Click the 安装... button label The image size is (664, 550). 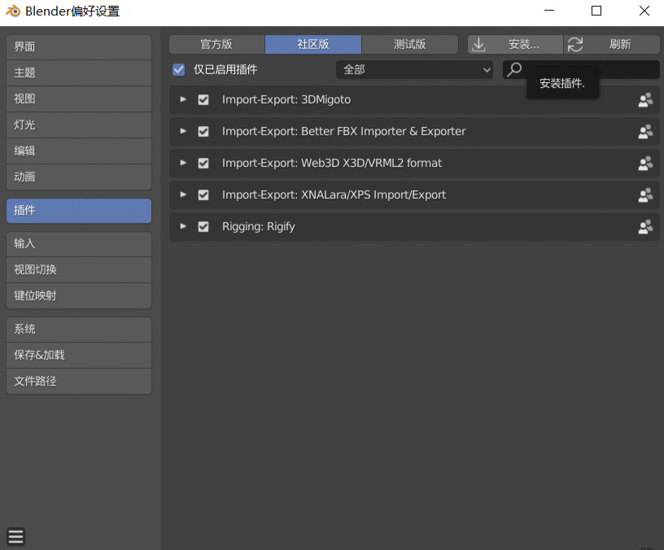tap(524, 45)
